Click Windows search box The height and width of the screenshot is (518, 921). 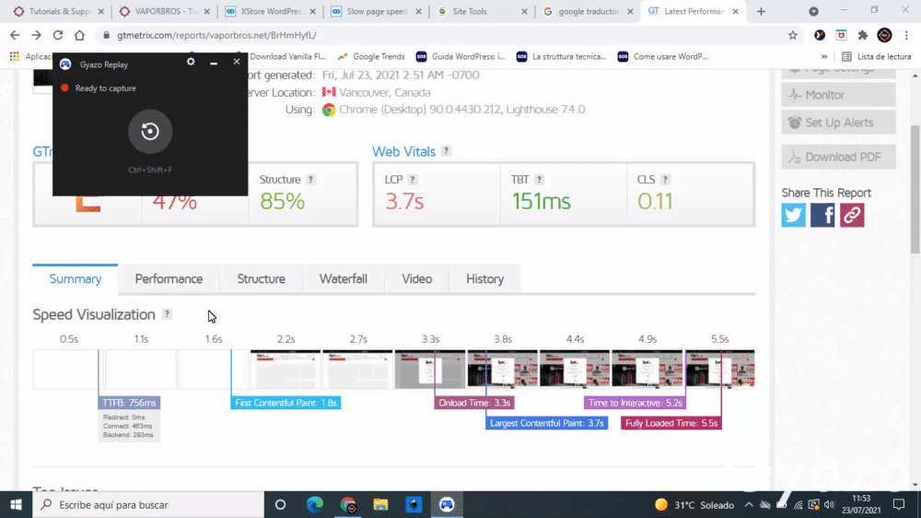coord(148,504)
